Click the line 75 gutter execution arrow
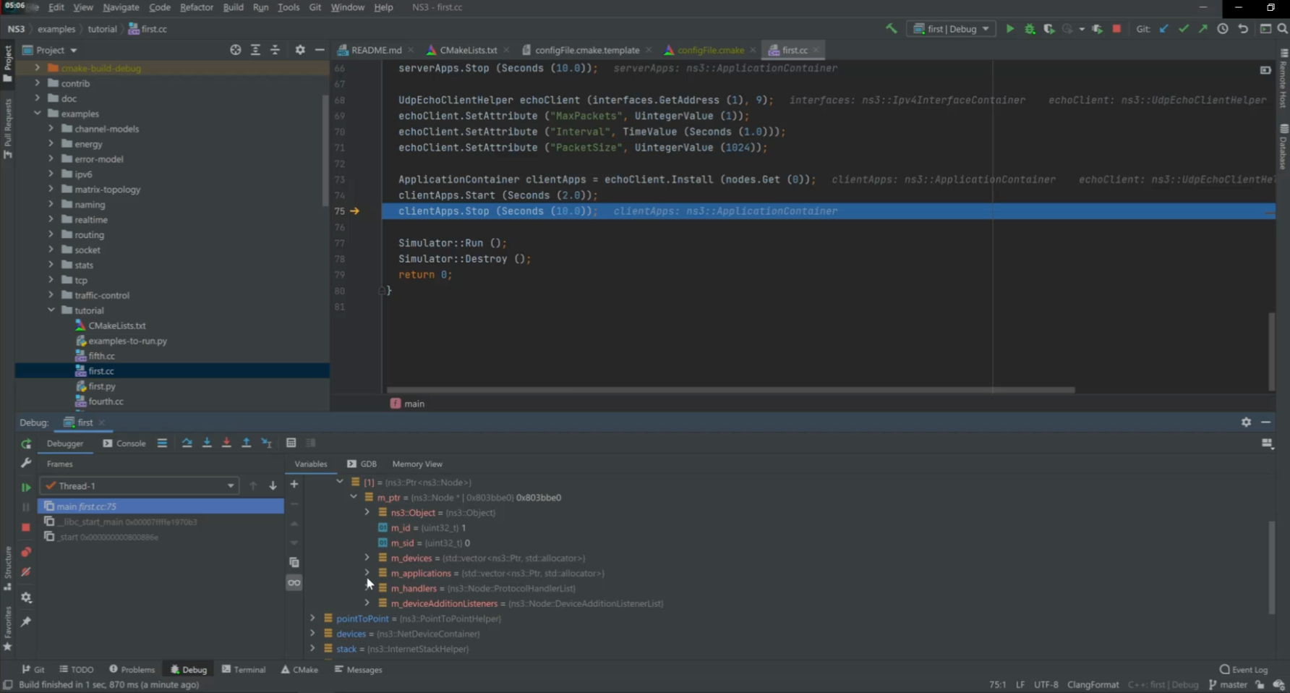 pos(354,211)
